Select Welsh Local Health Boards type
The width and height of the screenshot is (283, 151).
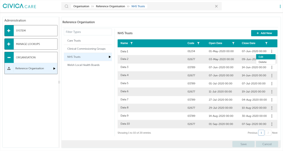(x=88, y=65)
